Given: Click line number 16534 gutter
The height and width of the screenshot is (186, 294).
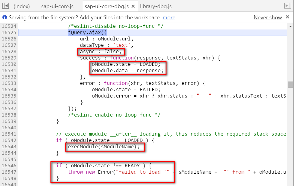Looking at the screenshot, I should pyautogui.click(x=9, y=90).
